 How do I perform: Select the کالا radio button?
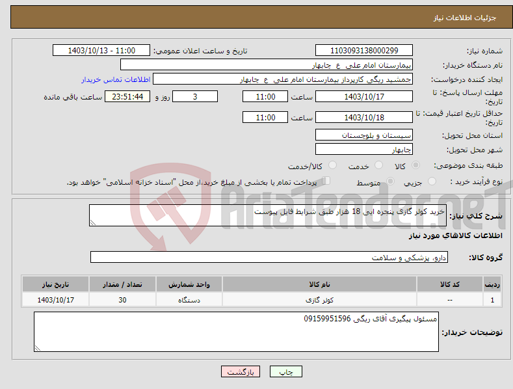(x=415, y=165)
